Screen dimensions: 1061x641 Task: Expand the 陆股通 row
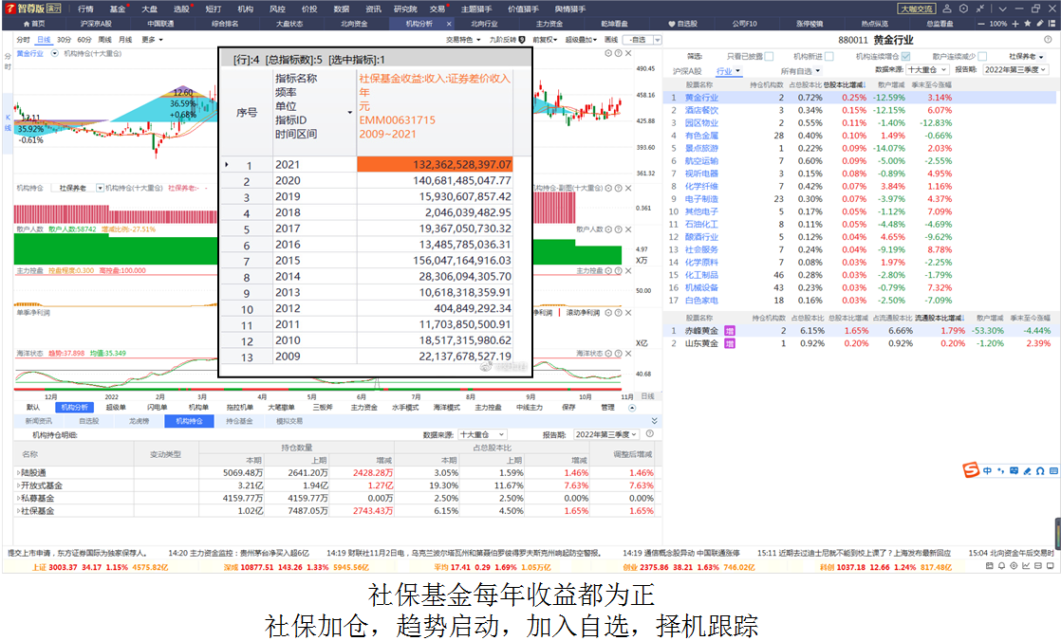click(19, 472)
